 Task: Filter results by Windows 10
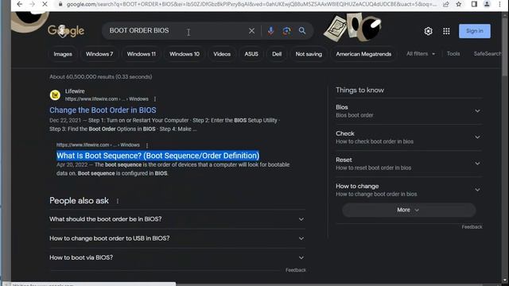(x=185, y=54)
